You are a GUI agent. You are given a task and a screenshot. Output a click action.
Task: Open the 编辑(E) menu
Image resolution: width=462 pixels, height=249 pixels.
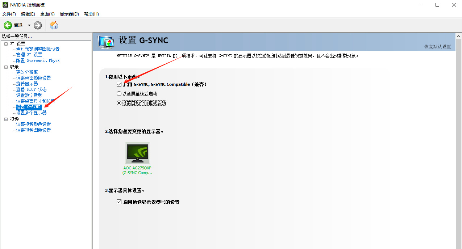pyautogui.click(x=28, y=14)
